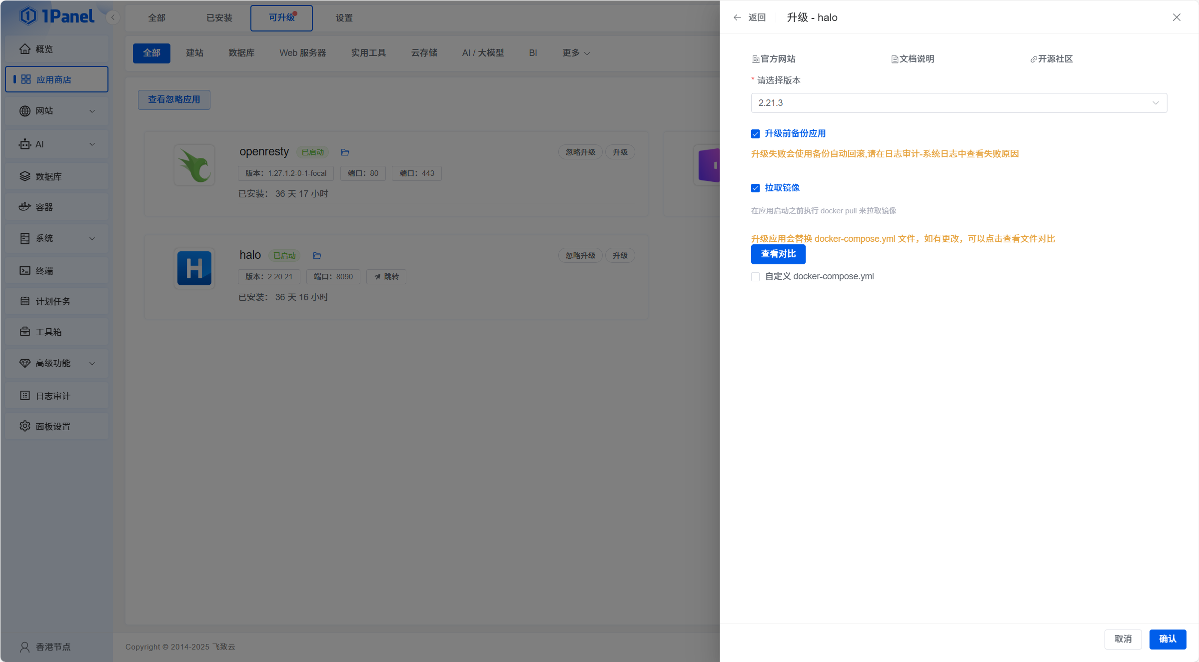The width and height of the screenshot is (1199, 662).
Task: Enable 自定义 docker-compose.yml customization
Action: pyautogui.click(x=755, y=276)
